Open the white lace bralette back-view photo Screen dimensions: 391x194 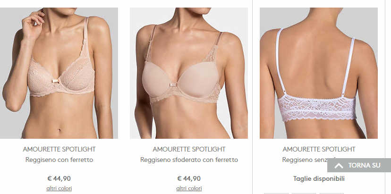click(x=319, y=73)
